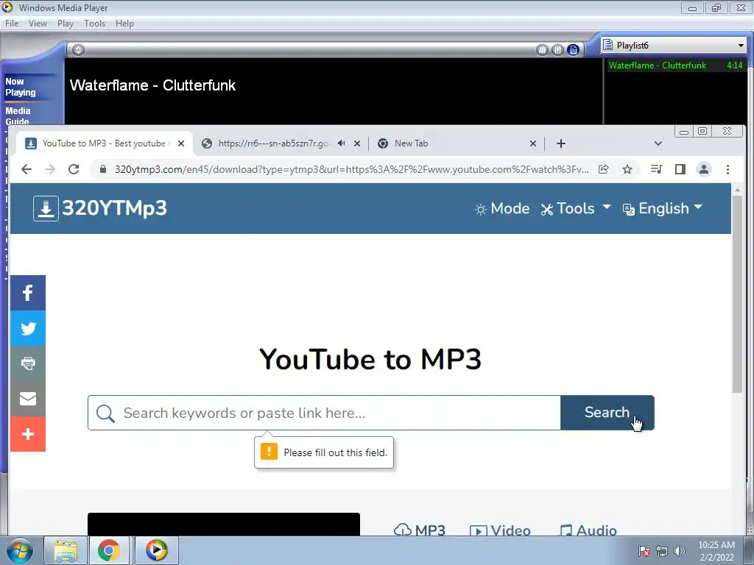This screenshot has width=754, height=565.
Task: Share page via Twitter sidebar icon
Action: [28, 328]
